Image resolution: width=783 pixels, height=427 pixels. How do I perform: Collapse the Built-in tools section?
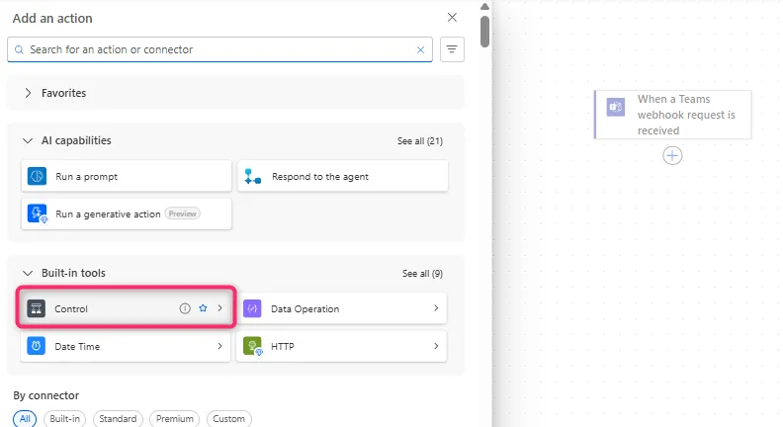[28, 273]
